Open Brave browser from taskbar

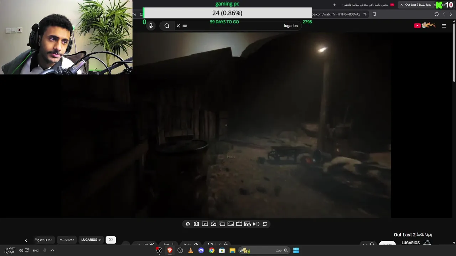pyautogui.click(x=170, y=250)
